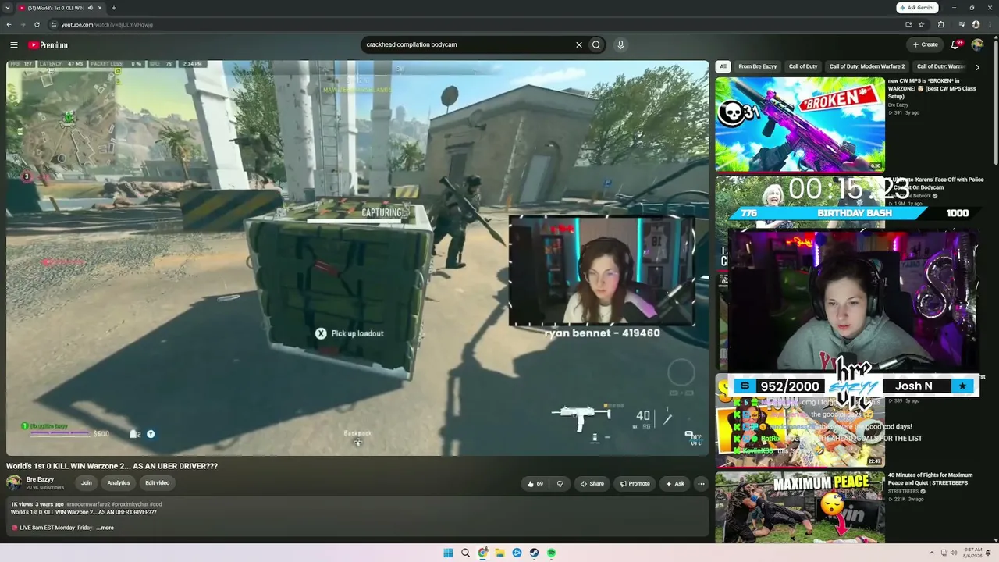This screenshot has width=999, height=562.
Task: Expand video description with ...more
Action: (105, 528)
